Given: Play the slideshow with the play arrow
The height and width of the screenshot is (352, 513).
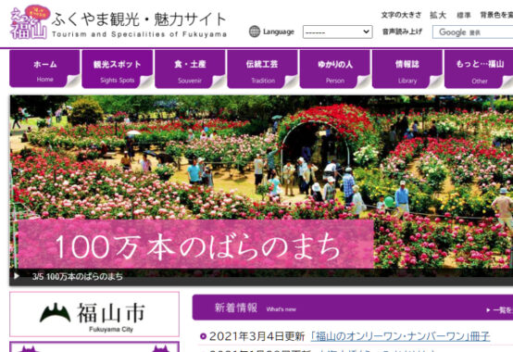Looking at the screenshot, I should (x=17, y=276).
